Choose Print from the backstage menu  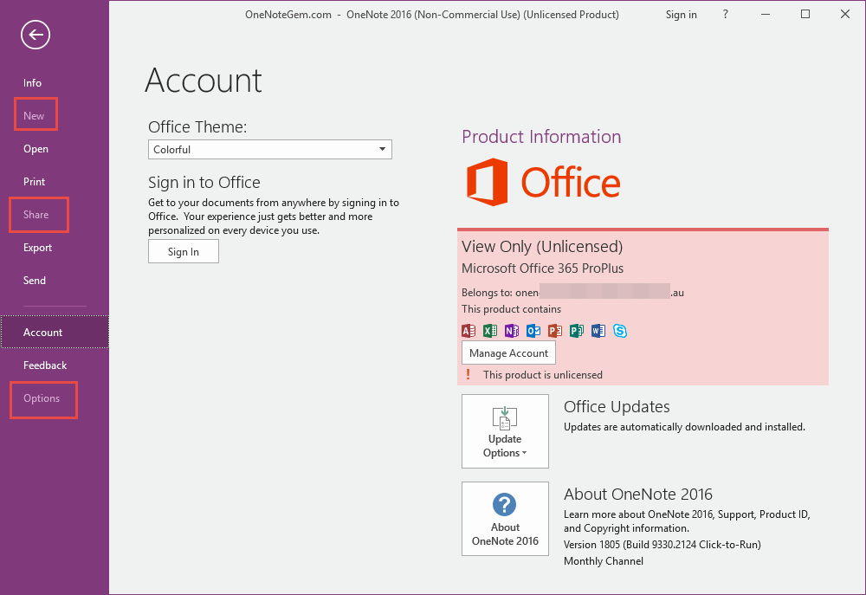(35, 182)
